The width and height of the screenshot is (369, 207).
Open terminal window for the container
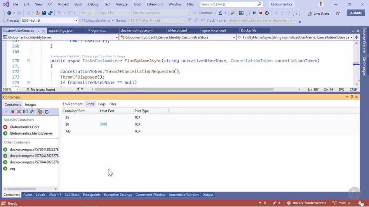point(25,112)
